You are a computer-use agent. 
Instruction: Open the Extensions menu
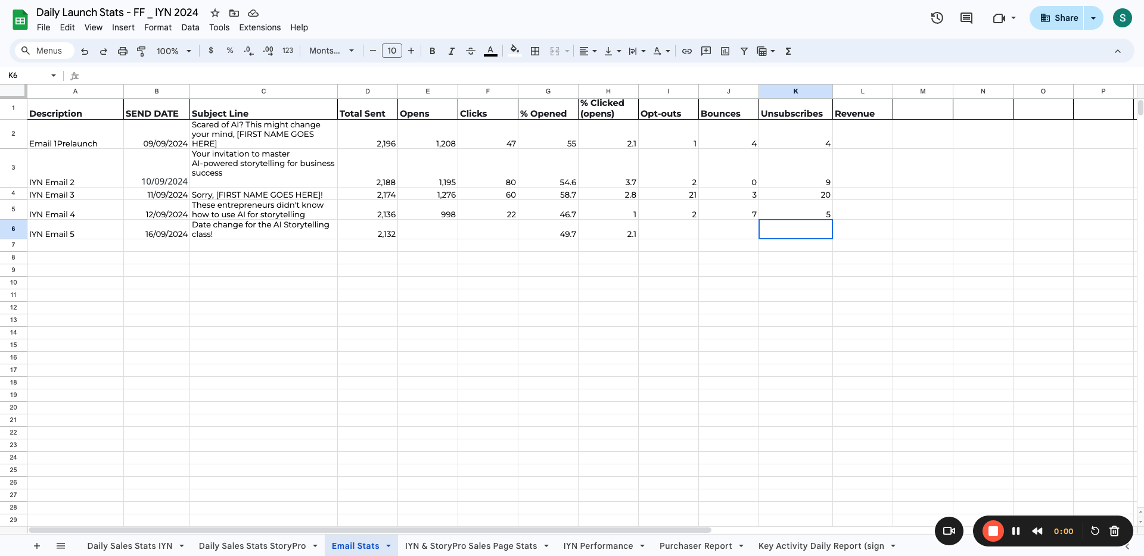pyautogui.click(x=260, y=27)
